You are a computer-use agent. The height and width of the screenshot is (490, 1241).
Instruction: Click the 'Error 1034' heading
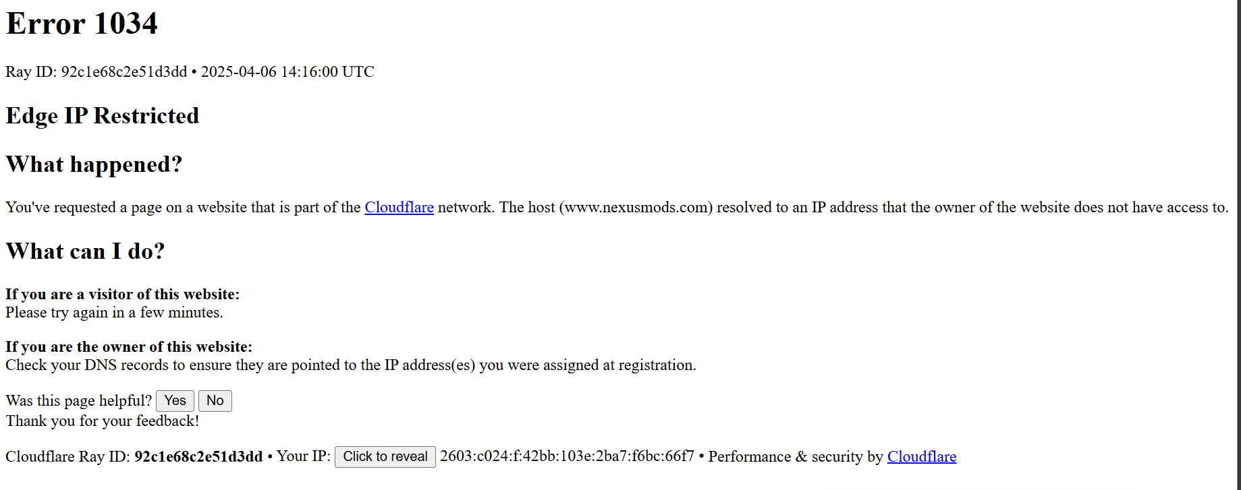pos(82,24)
